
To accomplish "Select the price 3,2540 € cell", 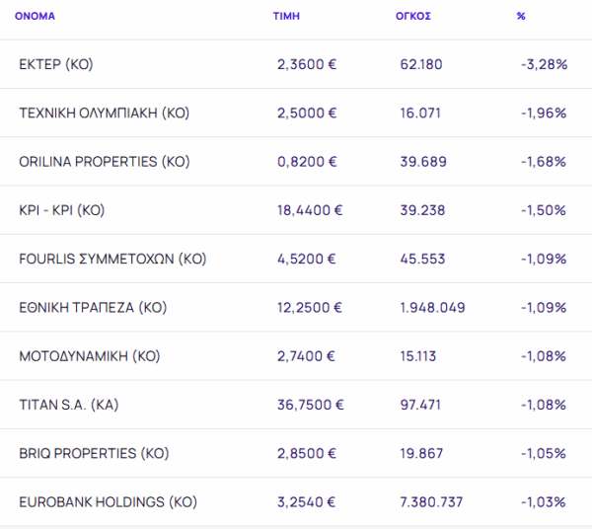I will coord(306,502).
